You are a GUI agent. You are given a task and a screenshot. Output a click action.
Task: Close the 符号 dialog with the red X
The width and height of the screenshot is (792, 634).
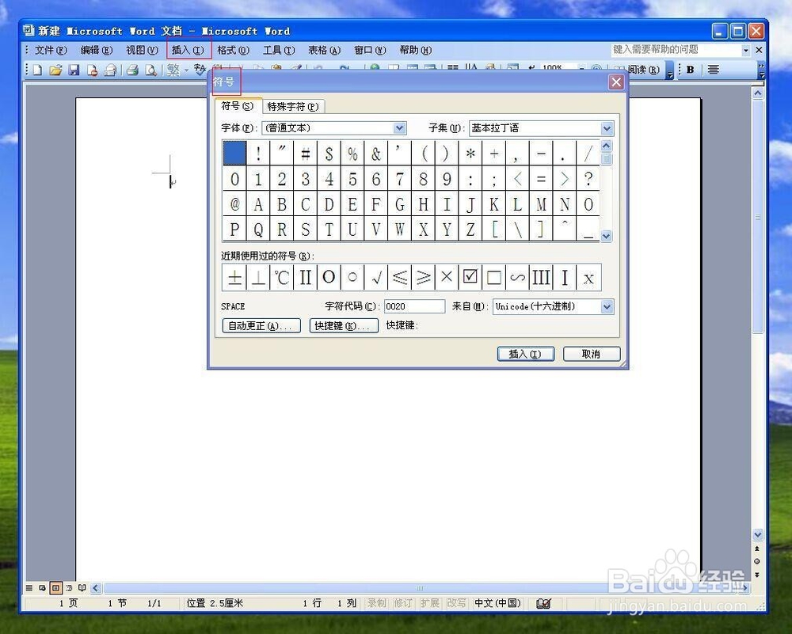point(615,82)
